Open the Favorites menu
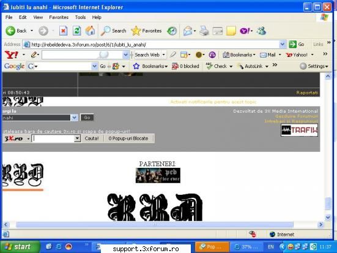The width and height of the screenshot is (337, 253). [59, 17]
